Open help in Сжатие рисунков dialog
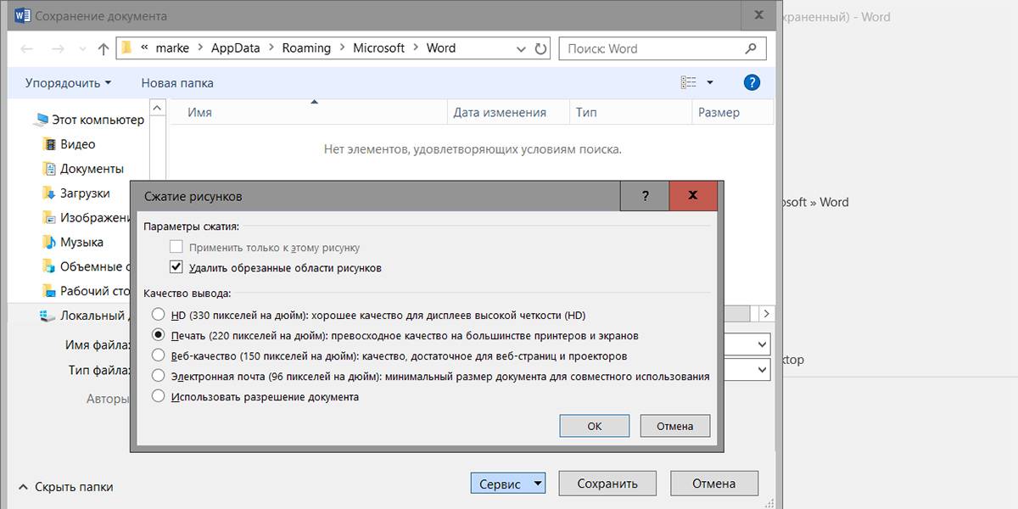Viewport: 1018px width, 509px height. (645, 196)
